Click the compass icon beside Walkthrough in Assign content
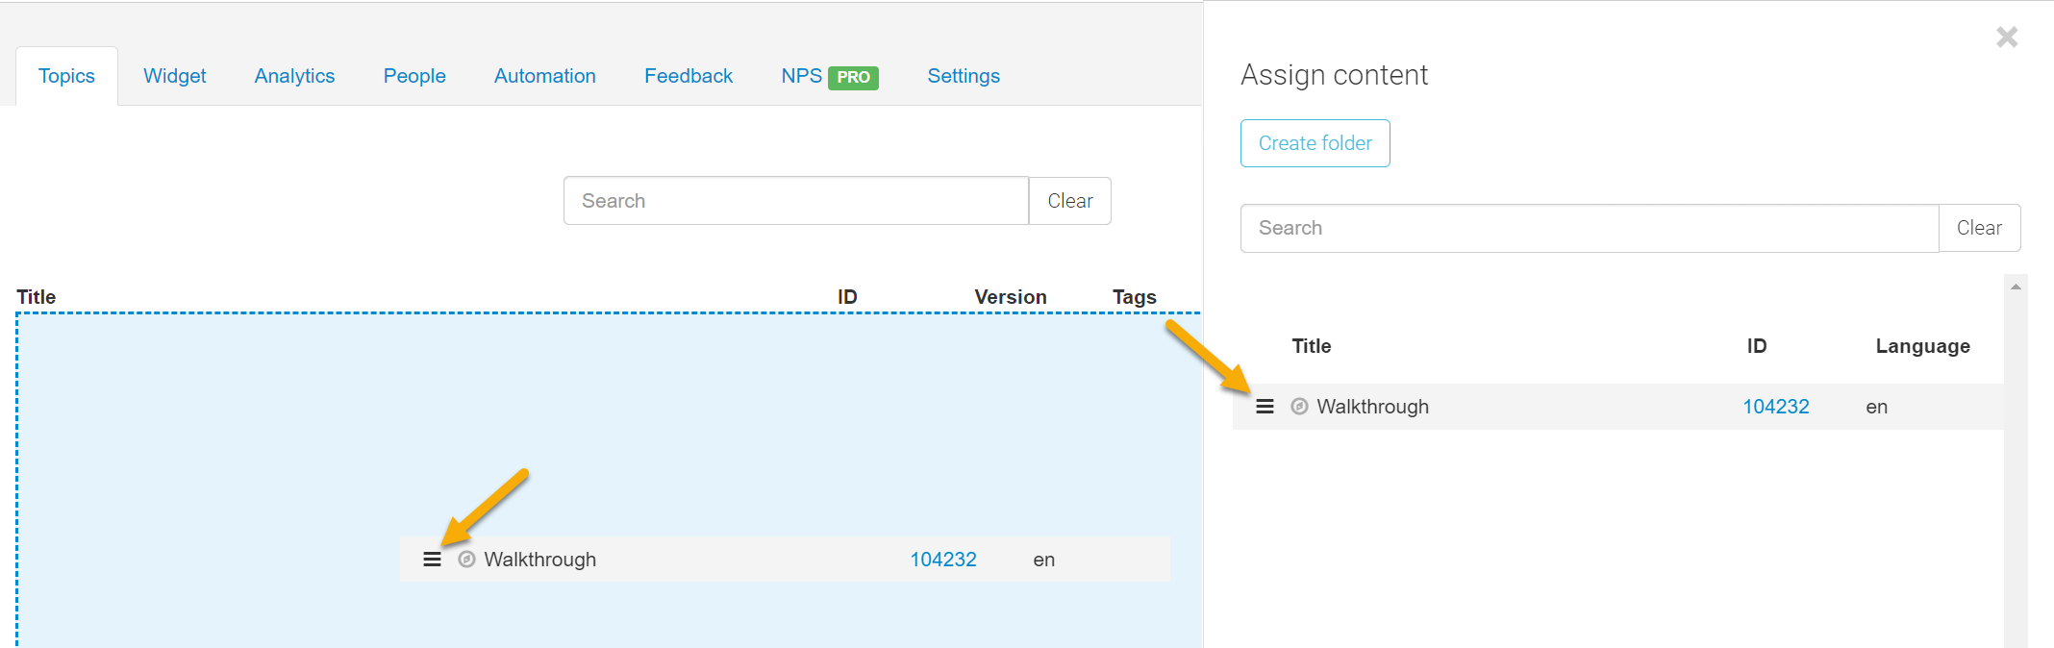This screenshot has height=648, width=2054. pos(1299,407)
